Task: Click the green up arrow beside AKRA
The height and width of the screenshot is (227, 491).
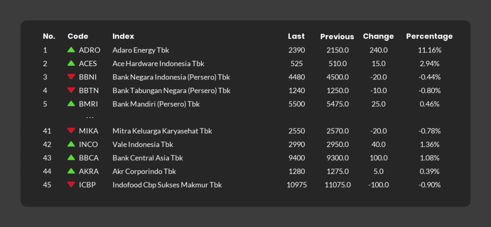Action: click(71, 171)
